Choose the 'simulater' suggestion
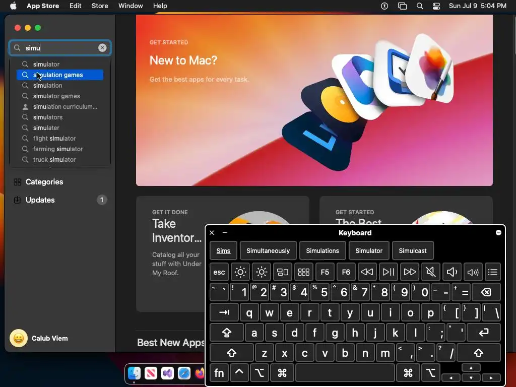 click(60, 127)
